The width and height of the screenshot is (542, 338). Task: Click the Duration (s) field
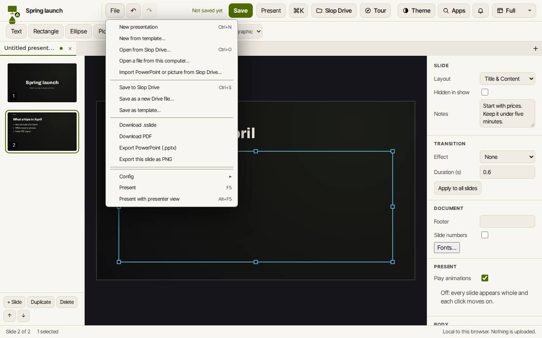pyautogui.click(x=507, y=172)
